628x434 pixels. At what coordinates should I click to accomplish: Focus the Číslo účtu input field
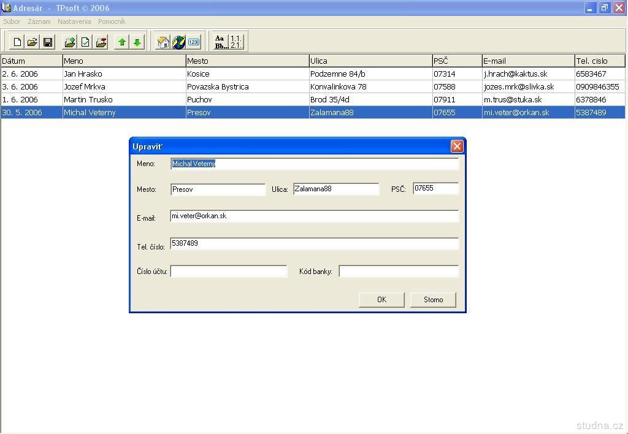coord(228,271)
